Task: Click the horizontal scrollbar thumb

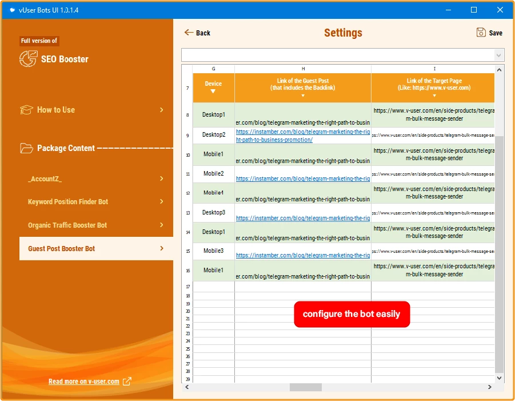Action: point(305,387)
